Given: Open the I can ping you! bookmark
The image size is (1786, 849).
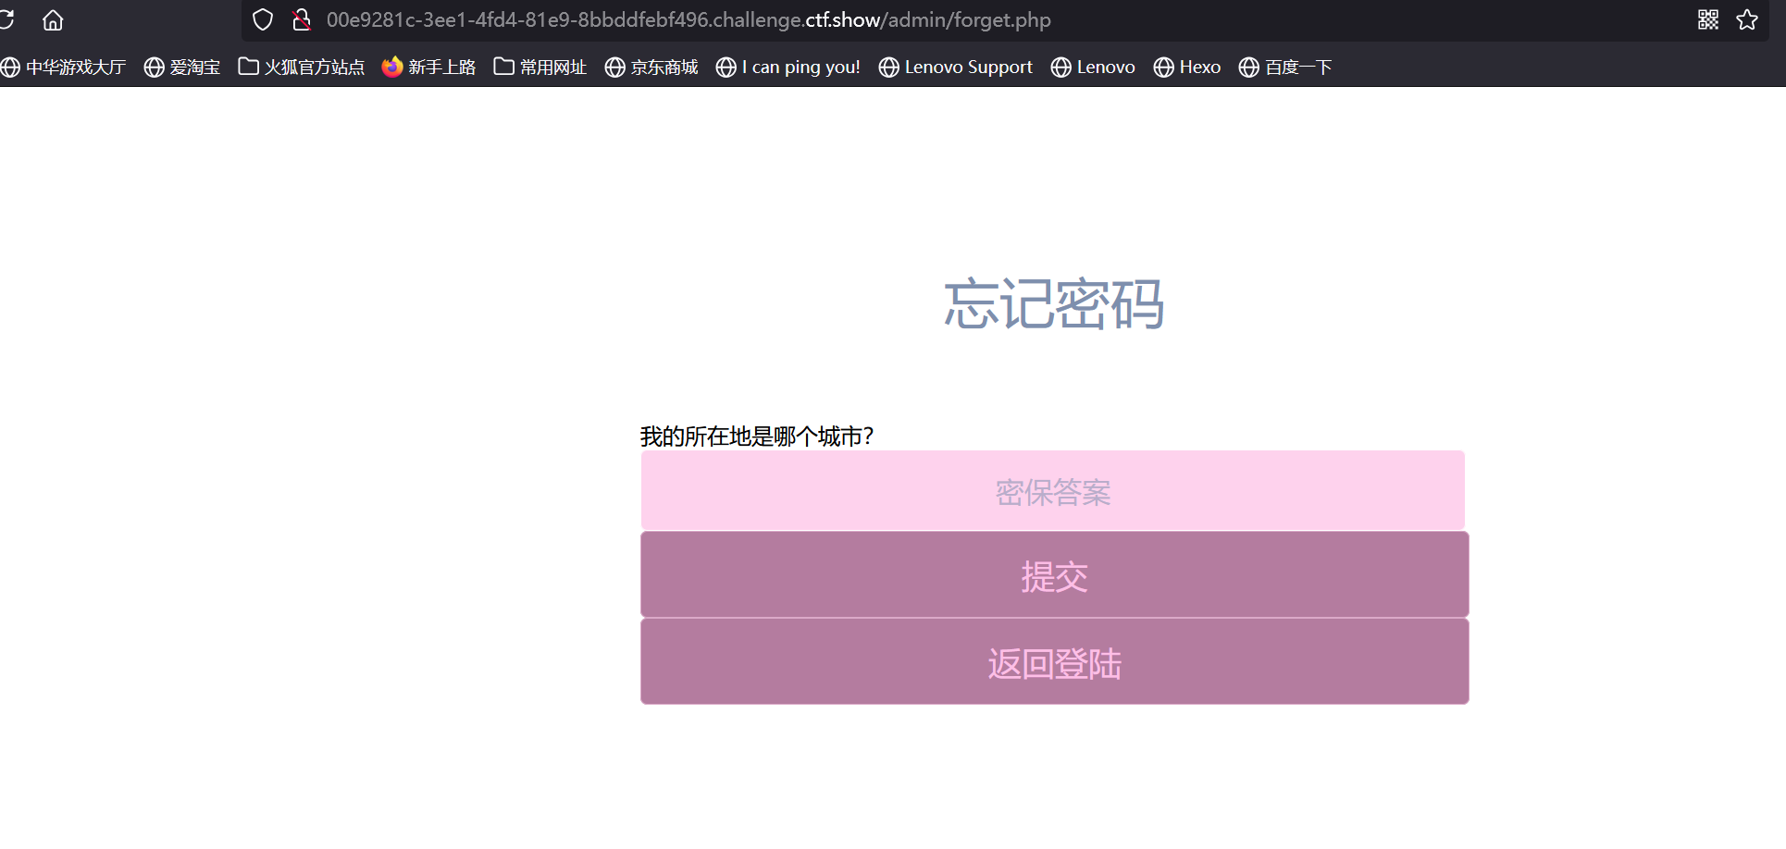Looking at the screenshot, I should point(788,67).
